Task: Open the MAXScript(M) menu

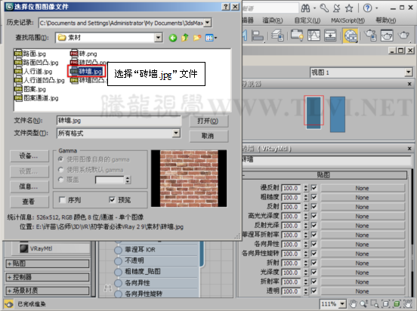Action: (x=347, y=20)
